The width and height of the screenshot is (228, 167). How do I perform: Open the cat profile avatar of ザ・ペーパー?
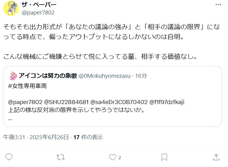(x=11, y=8)
